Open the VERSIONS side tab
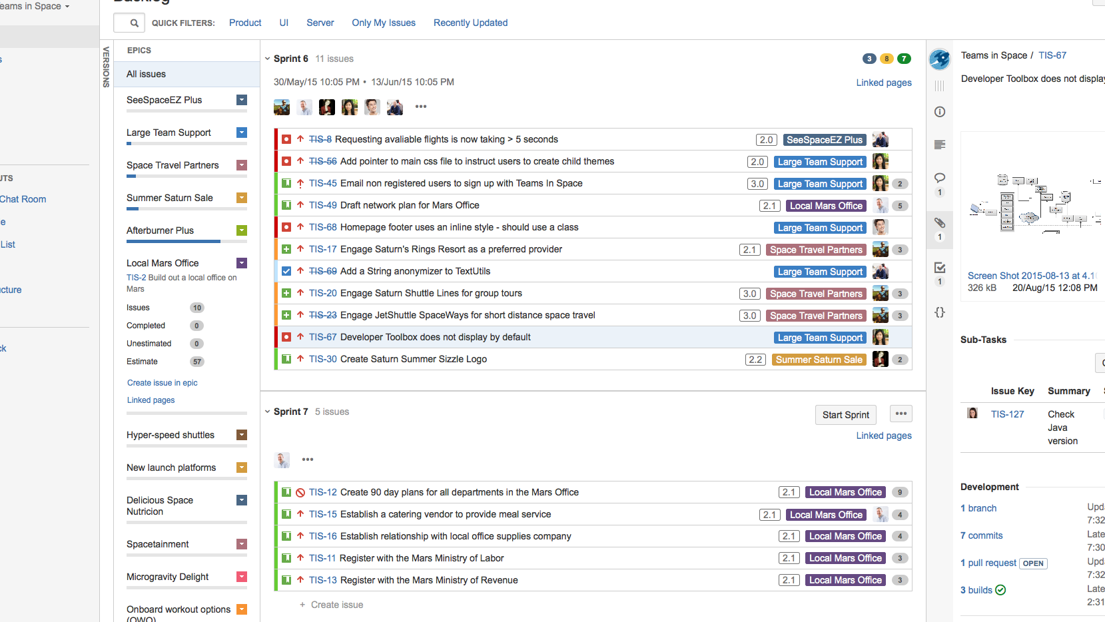The height and width of the screenshot is (622, 1105). pos(106,67)
